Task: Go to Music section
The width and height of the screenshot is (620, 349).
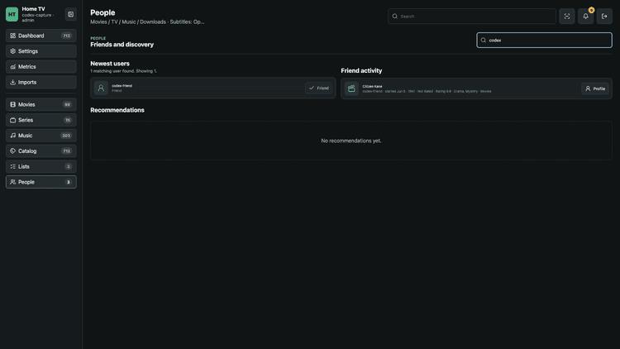Action: click(41, 136)
